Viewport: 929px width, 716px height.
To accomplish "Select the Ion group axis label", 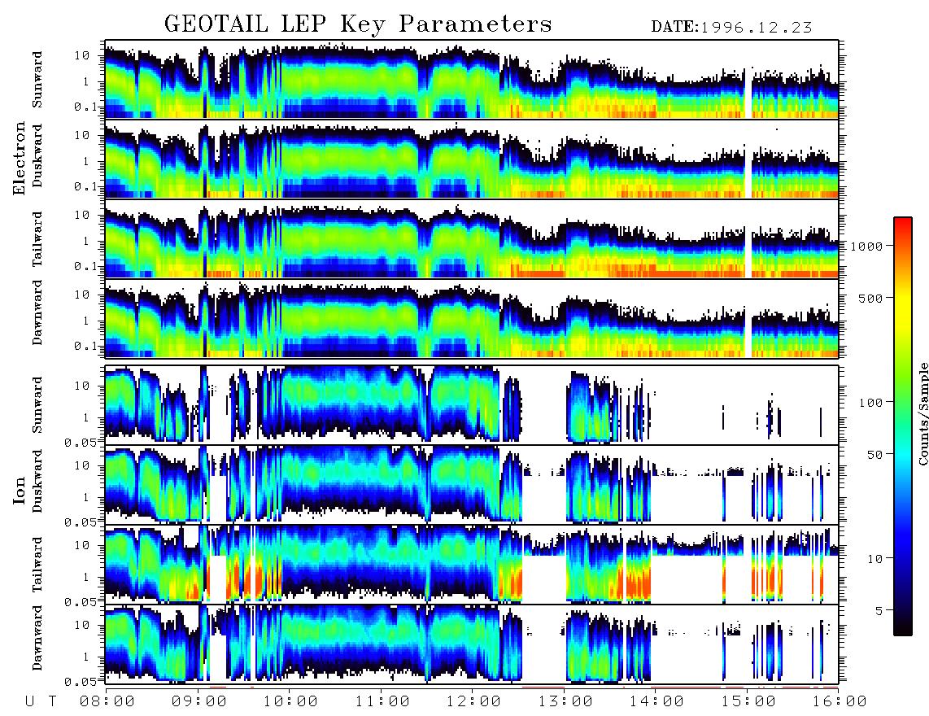I will [20, 490].
